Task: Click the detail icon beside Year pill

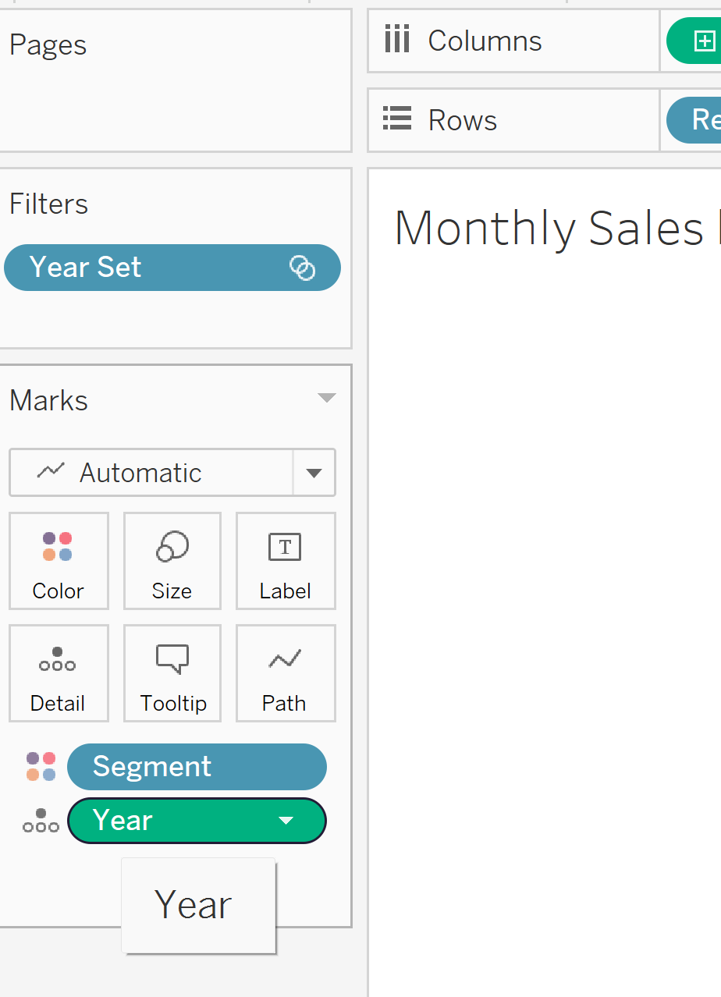Action: (x=41, y=821)
